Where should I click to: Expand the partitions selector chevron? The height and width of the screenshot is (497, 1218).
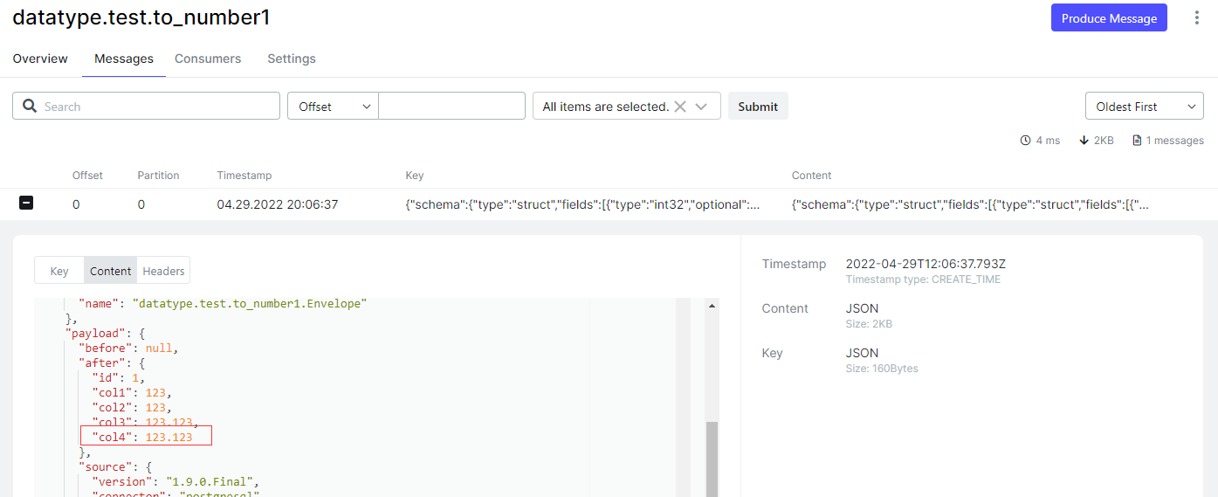[701, 107]
